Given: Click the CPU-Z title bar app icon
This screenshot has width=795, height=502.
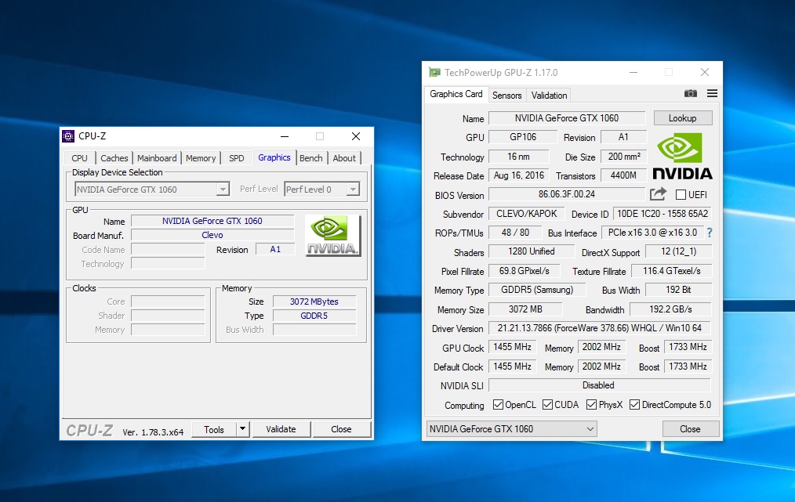Looking at the screenshot, I should point(68,136).
